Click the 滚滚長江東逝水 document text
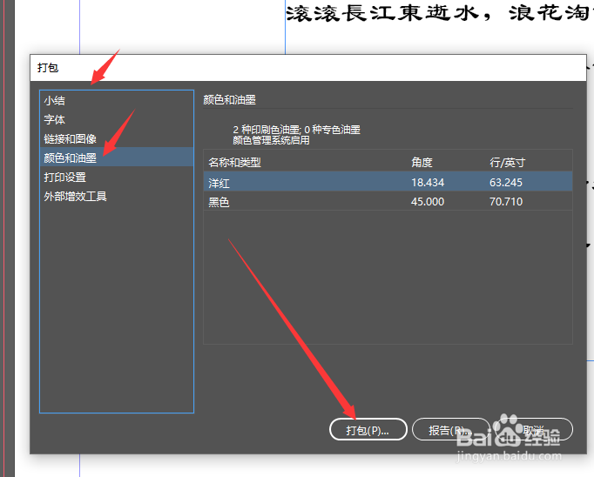The height and width of the screenshot is (477, 594). (x=381, y=13)
